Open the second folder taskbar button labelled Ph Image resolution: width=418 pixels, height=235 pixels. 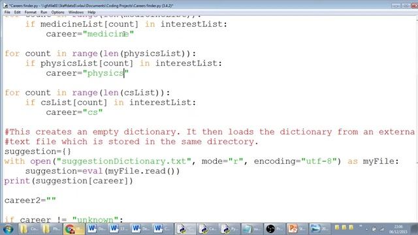51,229
